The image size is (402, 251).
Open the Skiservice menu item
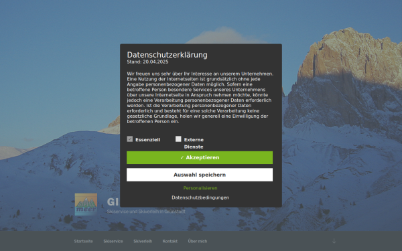click(x=113, y=241)
